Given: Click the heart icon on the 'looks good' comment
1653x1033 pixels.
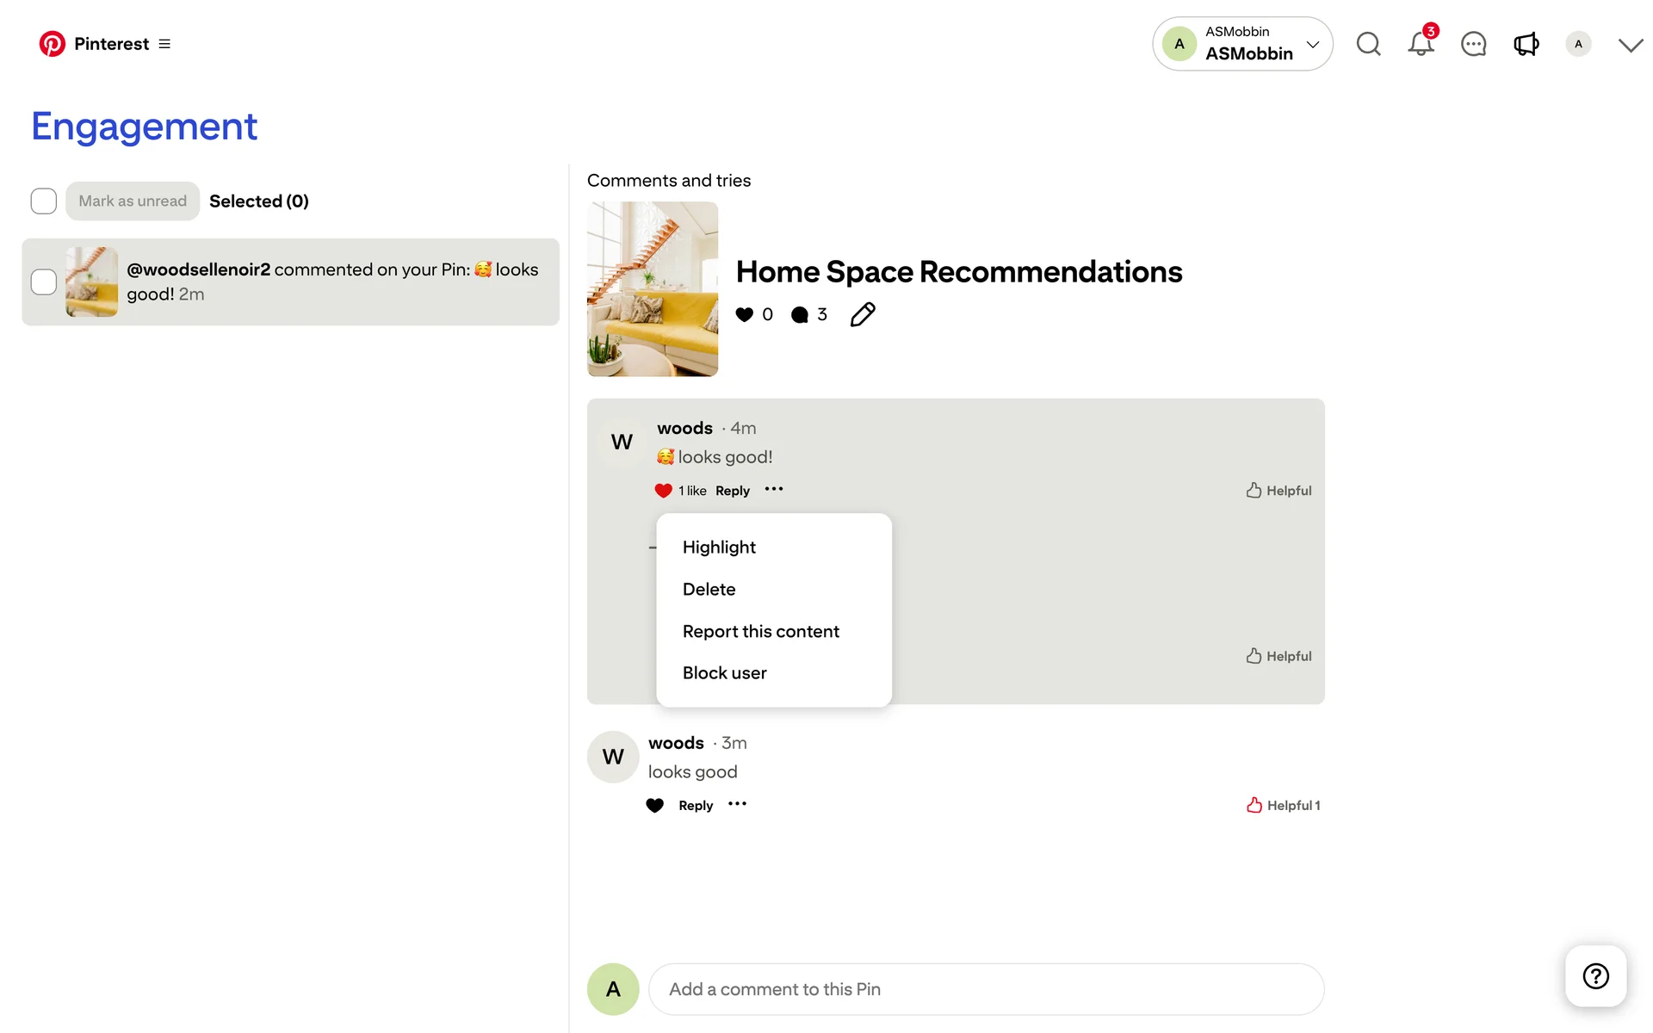Looking at the screenshot, I should click(x=654, y=806).
